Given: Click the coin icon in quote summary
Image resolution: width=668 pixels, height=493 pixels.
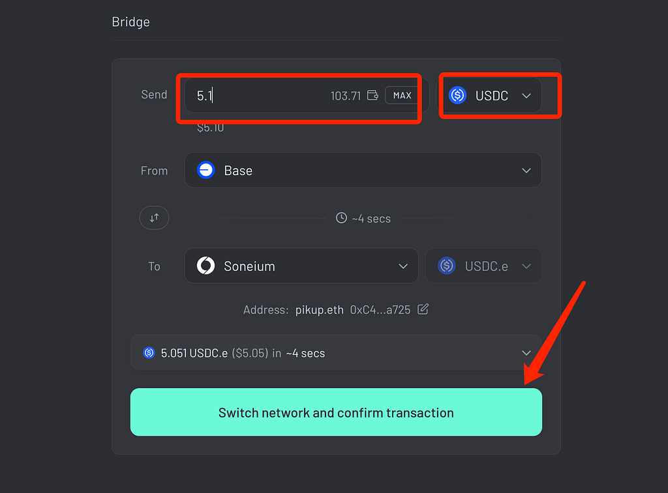Looking at the screenshot, I should click(149, 352).
